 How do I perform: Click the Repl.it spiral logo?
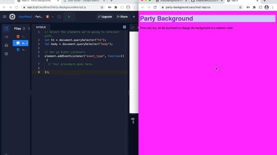(12, 17)
